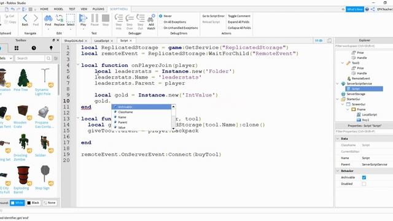393x221 pixels.
Task: Switch to the LocalScript editor tab
Action: (102, 41)
